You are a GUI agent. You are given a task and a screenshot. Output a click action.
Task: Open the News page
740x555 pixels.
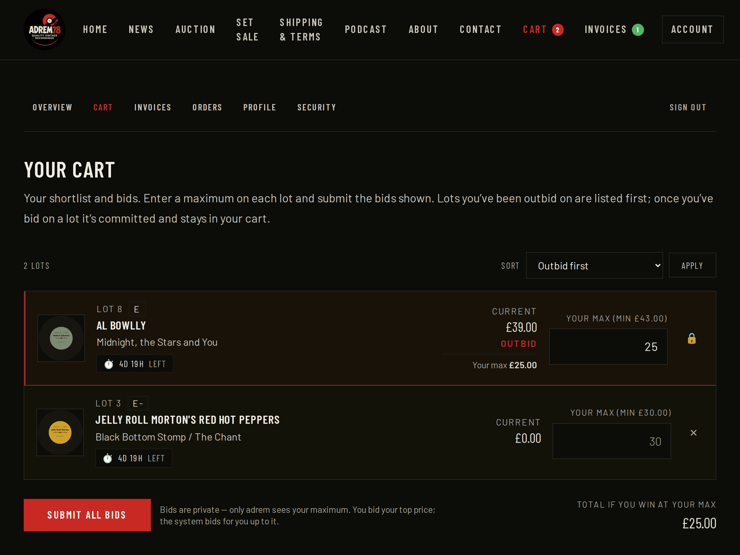[x=141, y=29]
